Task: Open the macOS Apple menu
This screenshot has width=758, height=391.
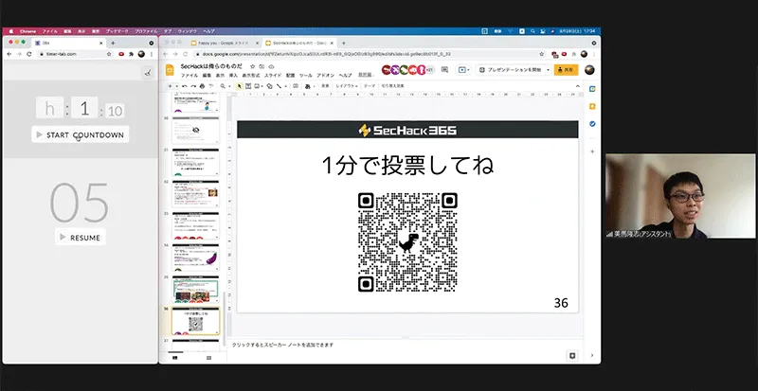Action: coord(11,31)
